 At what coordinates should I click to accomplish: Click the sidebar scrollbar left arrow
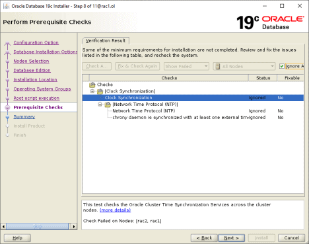coord(3,226)
